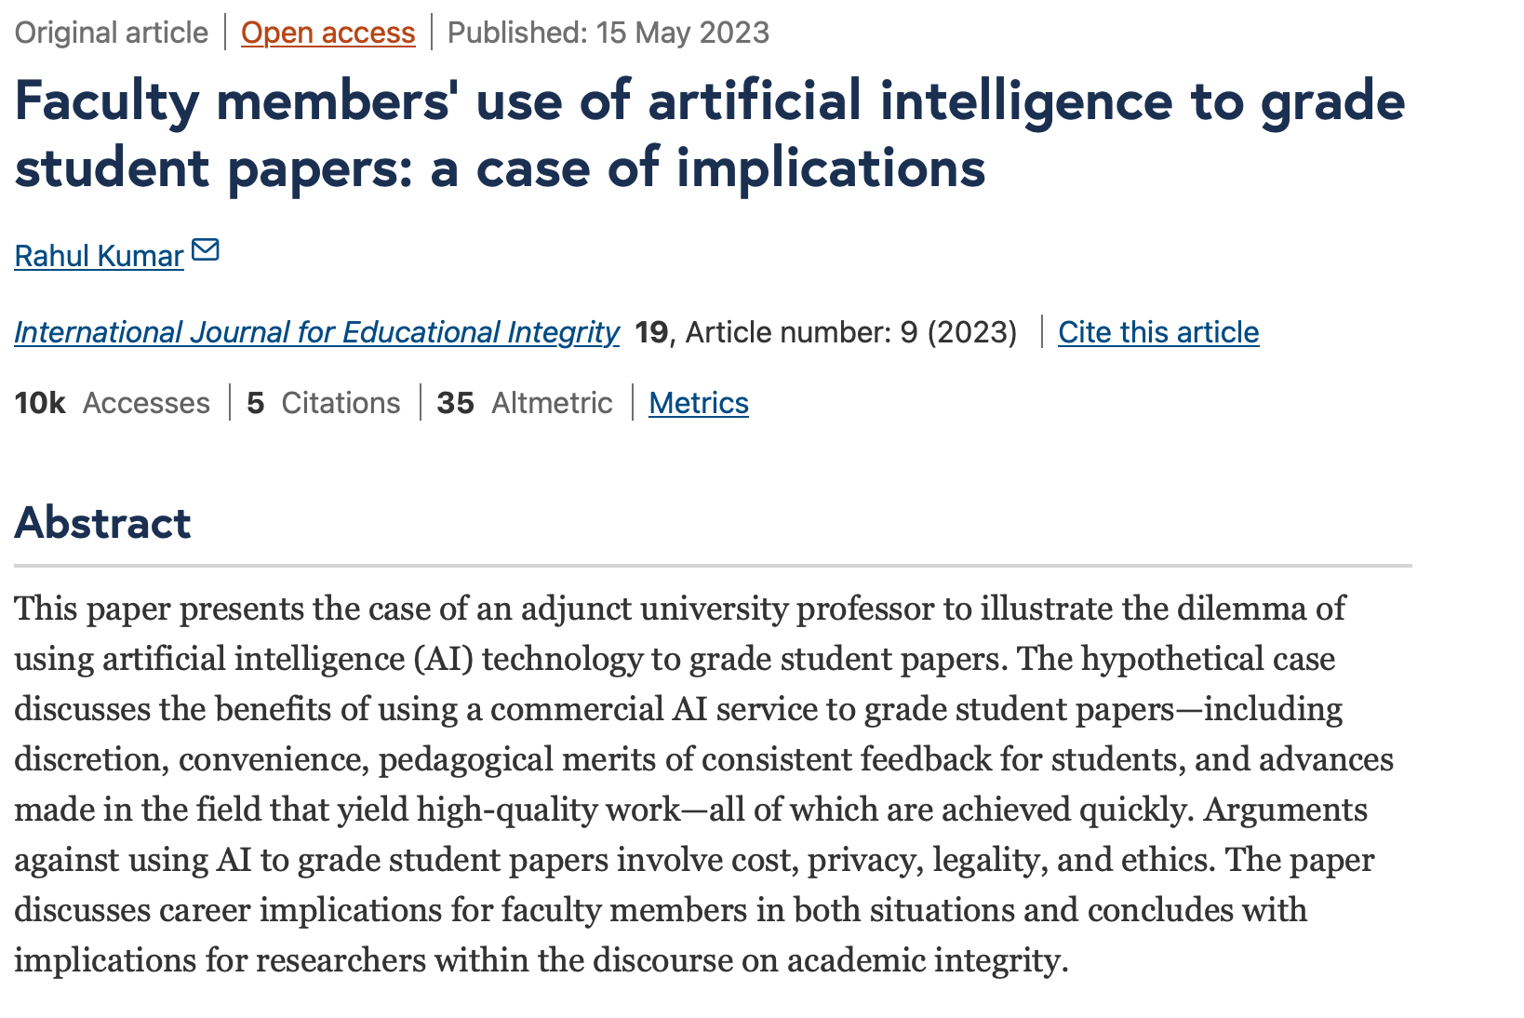Viewport: 1524px width, 1018px height.
Task: Click the Cite this article link
Action: click(1158, 332)
